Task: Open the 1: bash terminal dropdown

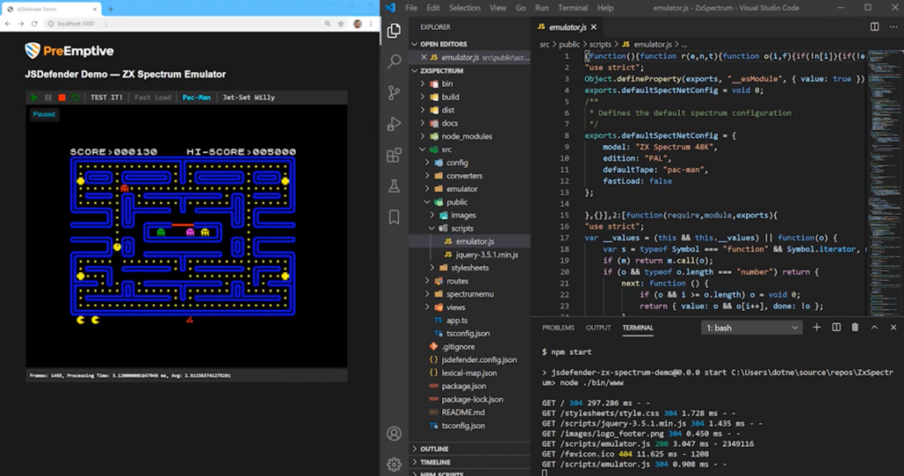Action: (x=751, y=328)
